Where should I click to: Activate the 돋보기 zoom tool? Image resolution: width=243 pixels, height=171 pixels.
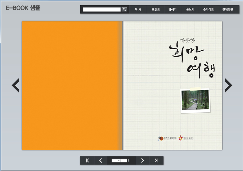pyautogui.click(x=190, y=9)
